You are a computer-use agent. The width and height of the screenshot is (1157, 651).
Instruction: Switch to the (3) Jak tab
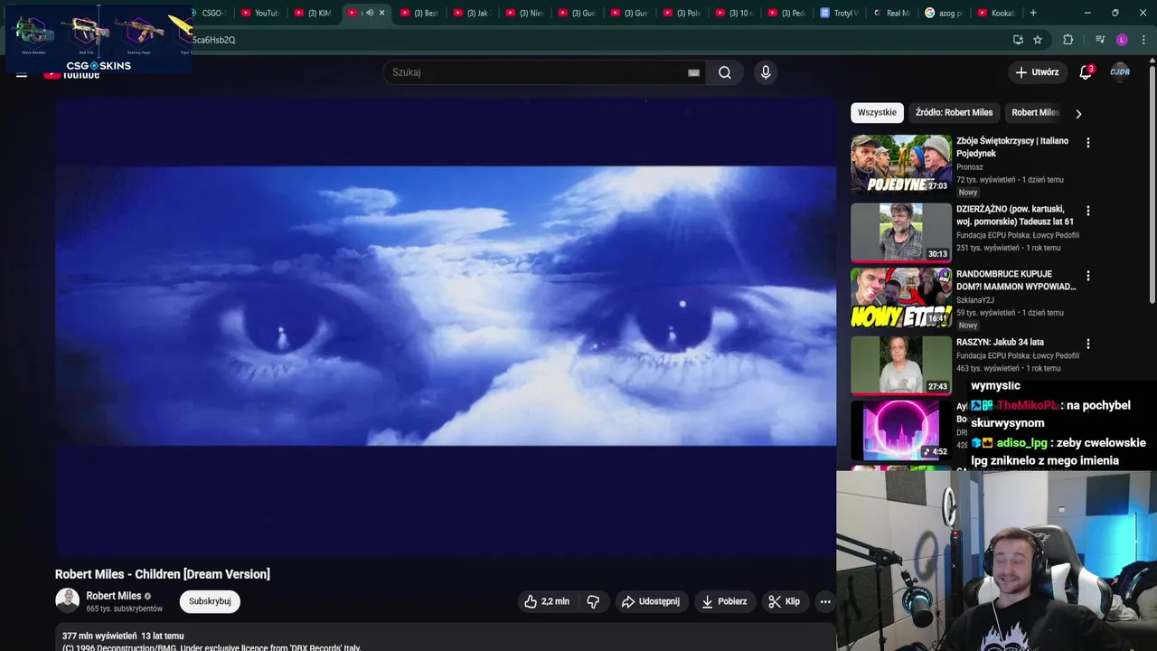point(471,13)
